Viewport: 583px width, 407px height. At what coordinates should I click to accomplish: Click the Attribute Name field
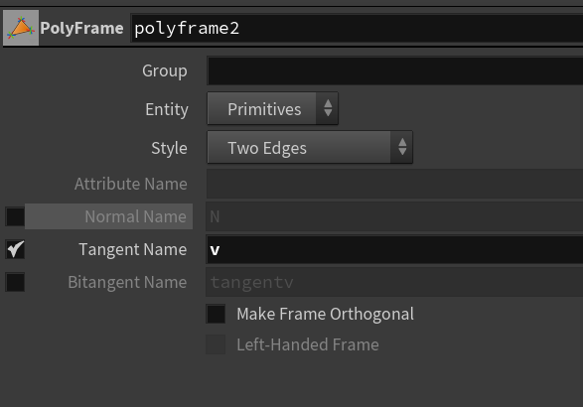point(395,184)
